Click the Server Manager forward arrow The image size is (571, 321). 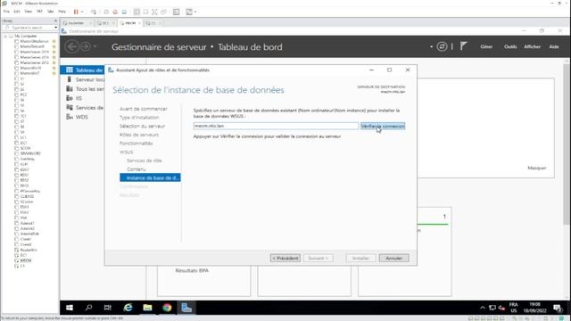pyautogui.click(x=86, y=46)
